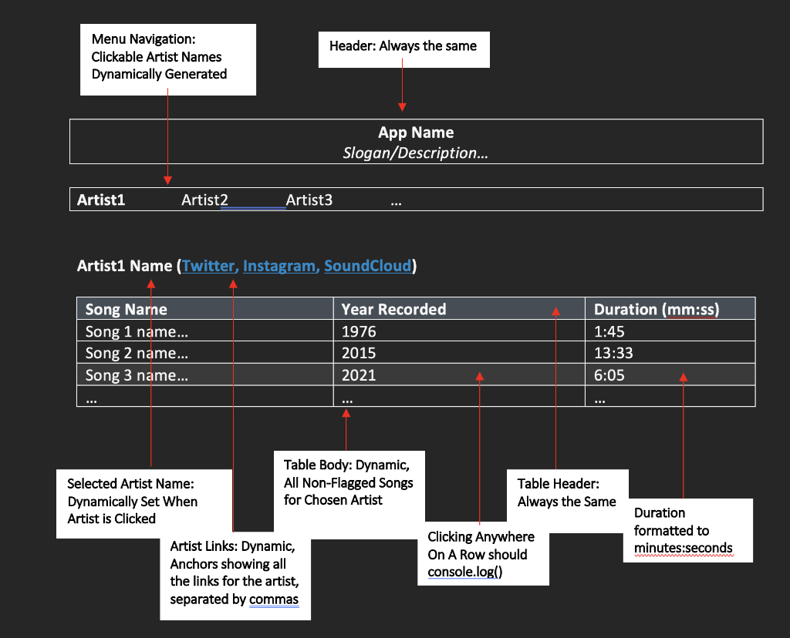Click the Slogan/Description text
Viewport: 790px width, 638px height.
pyautogui.click(x=416, y=153)
